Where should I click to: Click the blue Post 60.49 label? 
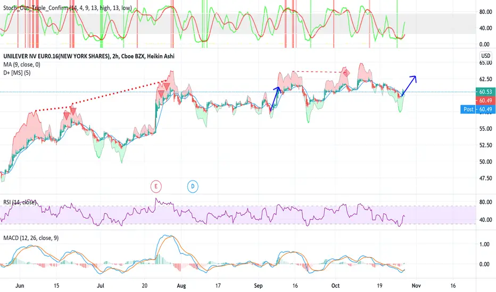pos(478,109)
